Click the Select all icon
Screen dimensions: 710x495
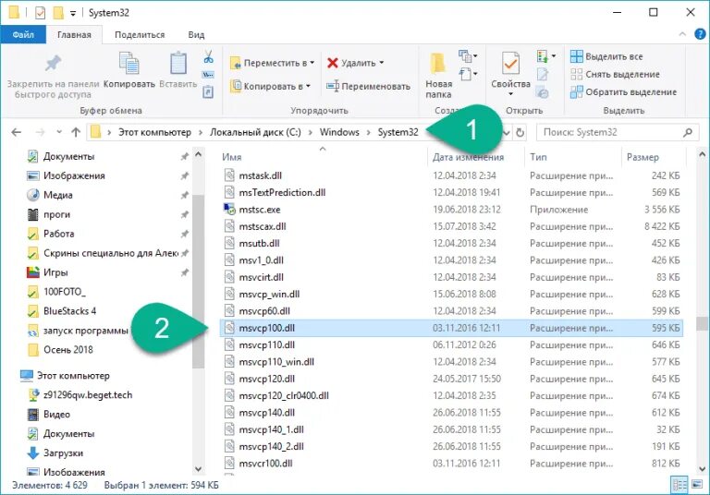577,56
